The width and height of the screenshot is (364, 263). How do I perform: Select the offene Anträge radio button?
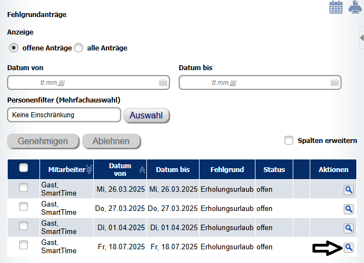[14, 48]
